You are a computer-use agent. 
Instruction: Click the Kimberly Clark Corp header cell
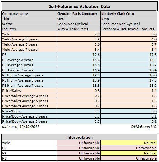tap(129, 14)
